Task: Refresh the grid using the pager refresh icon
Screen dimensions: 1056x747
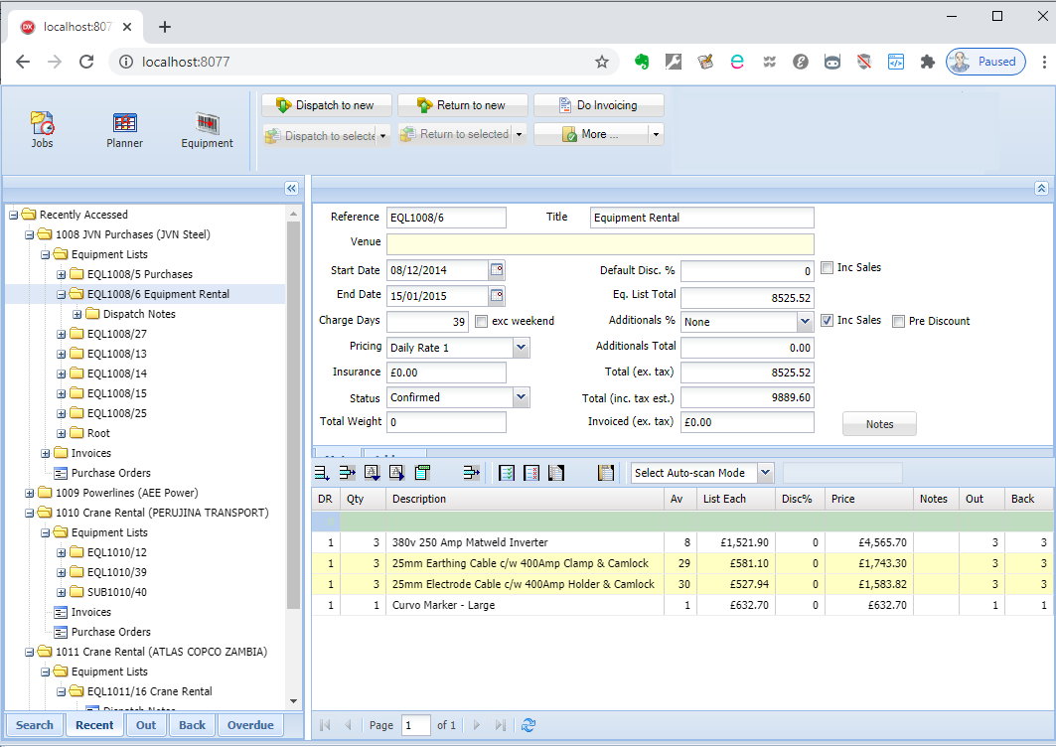Action: [x=528, y=726]
